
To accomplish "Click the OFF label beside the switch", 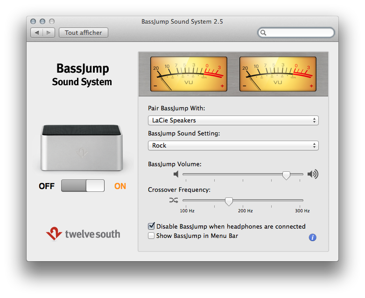I will [x=47, y=186].
